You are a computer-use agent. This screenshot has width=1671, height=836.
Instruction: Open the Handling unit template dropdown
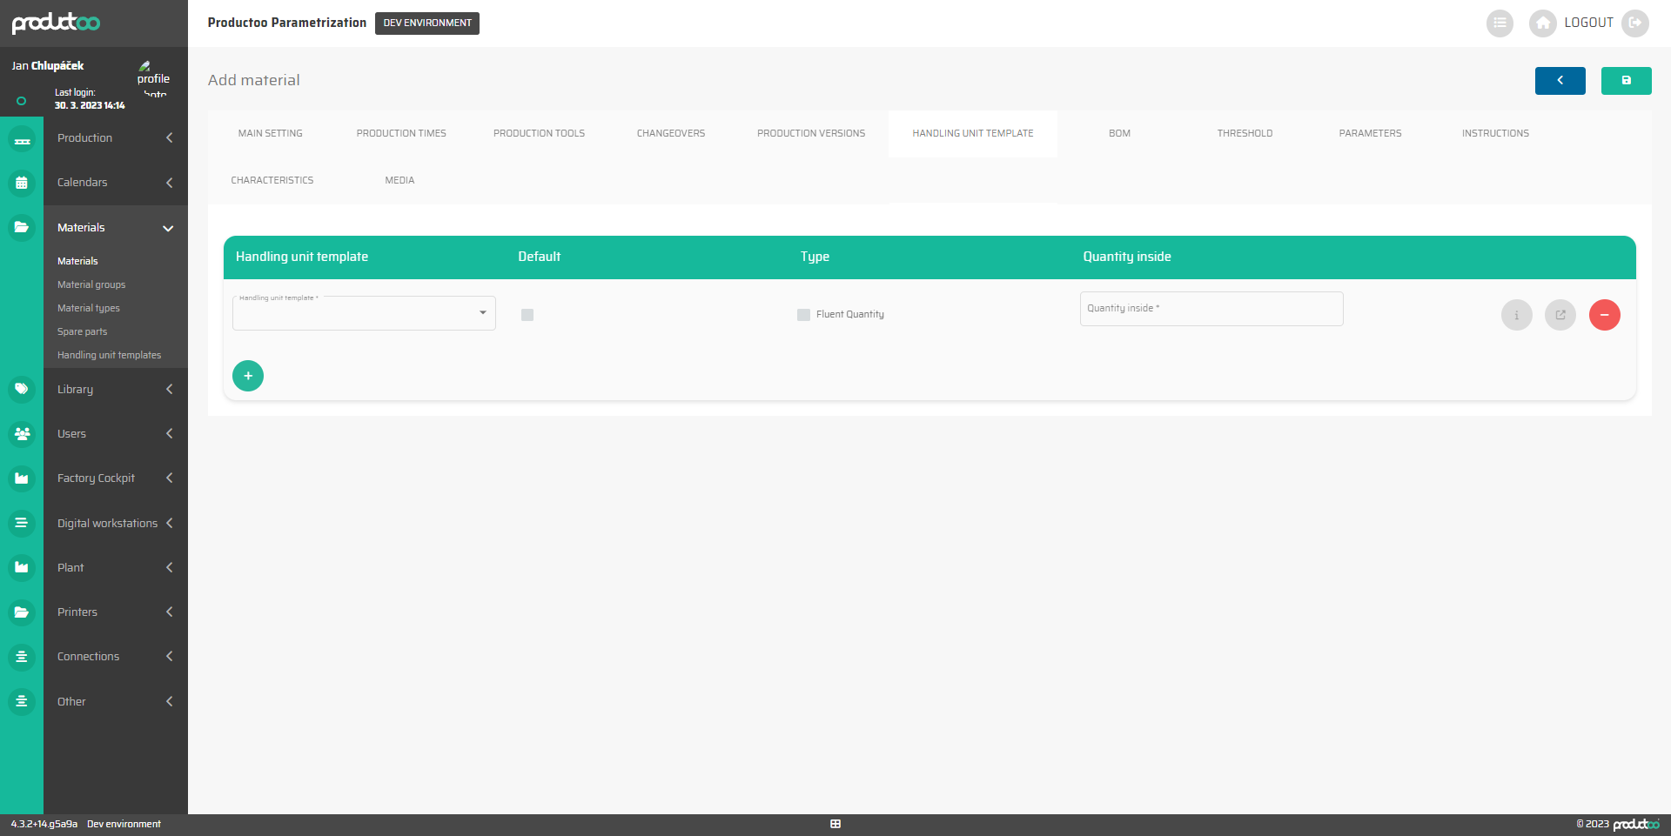pos(482,312)
